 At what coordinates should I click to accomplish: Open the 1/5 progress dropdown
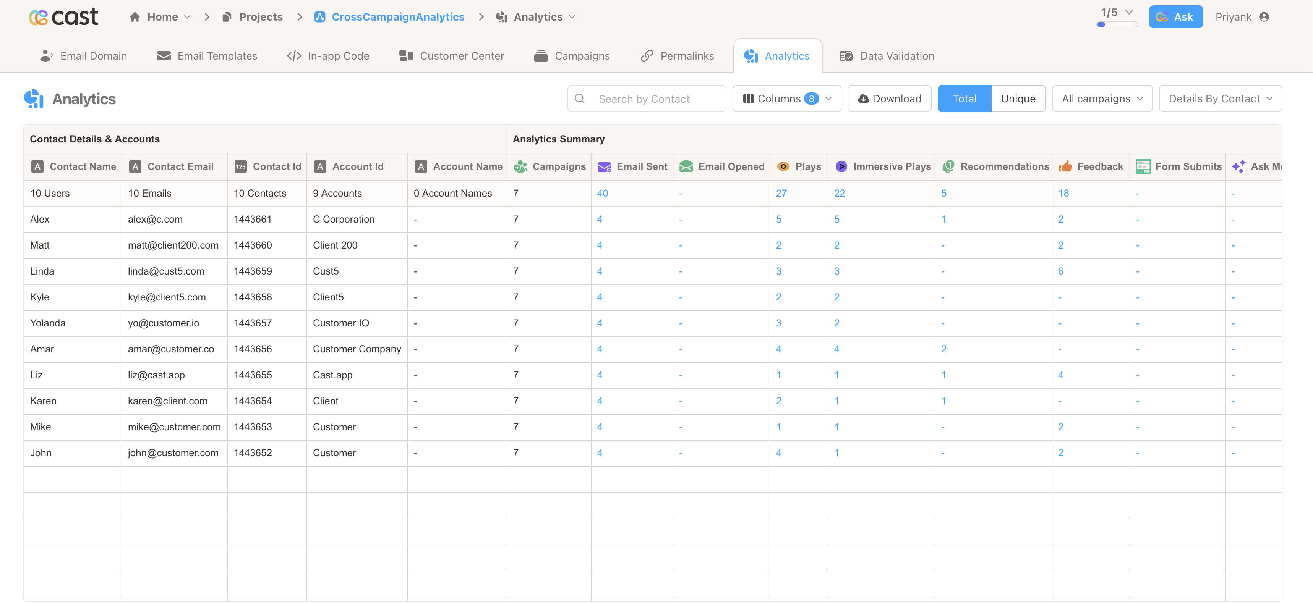tap(1129, 12)
